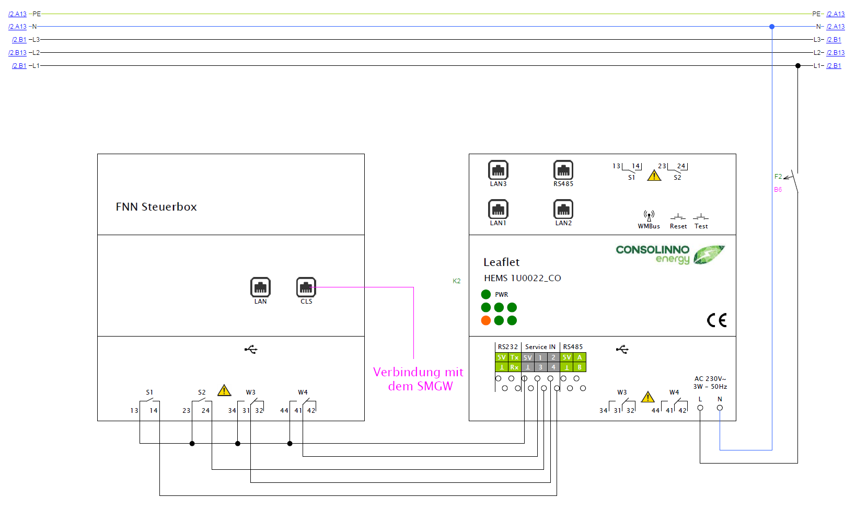Open the /2.B13 link starting the L2 line
The image size is (856, 509).
click(17, 53)
